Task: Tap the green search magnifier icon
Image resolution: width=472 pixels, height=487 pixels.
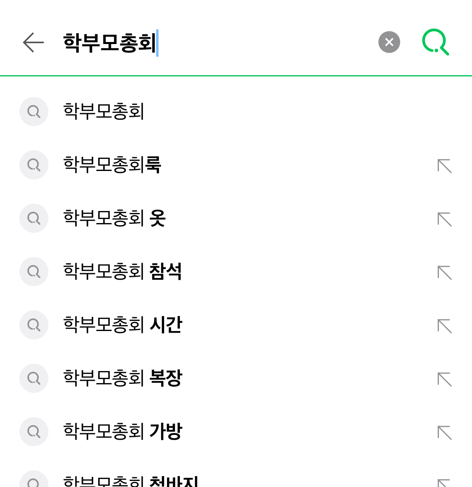Action: pyautogui.click(x=435, y=42)
